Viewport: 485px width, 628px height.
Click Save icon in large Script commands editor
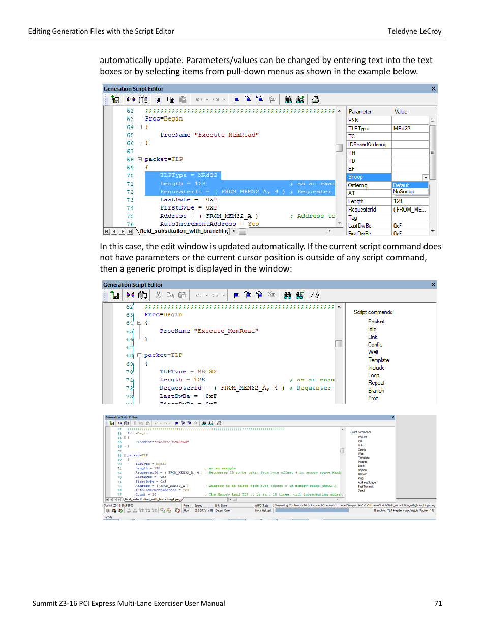tap(115, 295)
